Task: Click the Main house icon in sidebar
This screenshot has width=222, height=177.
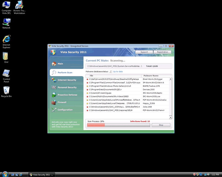Action: point(53,64)
